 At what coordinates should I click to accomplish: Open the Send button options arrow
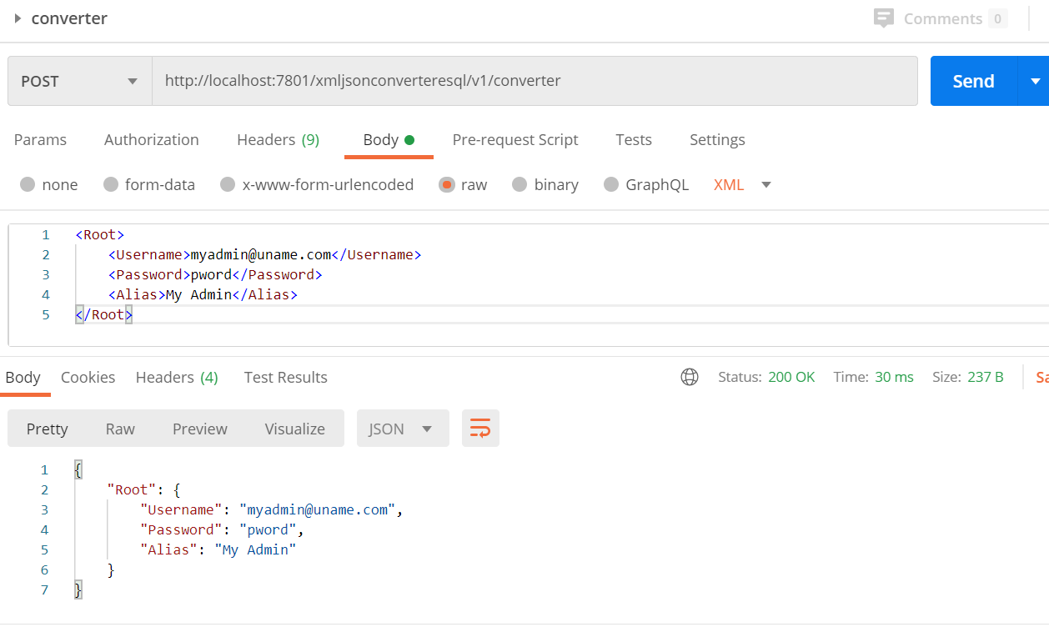click(x=1034, y=81)
